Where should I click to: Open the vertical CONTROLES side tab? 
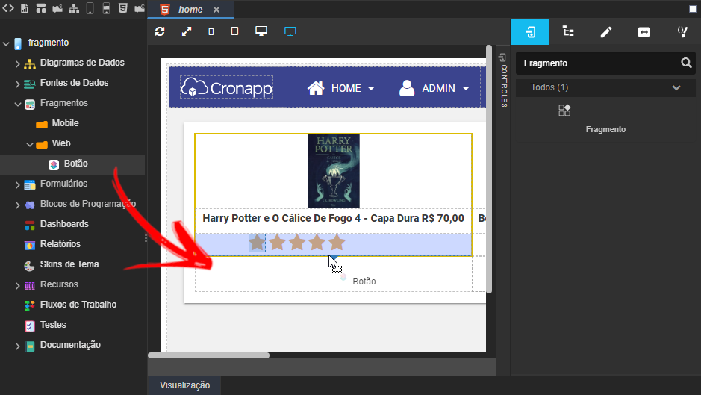coord(503,81)
